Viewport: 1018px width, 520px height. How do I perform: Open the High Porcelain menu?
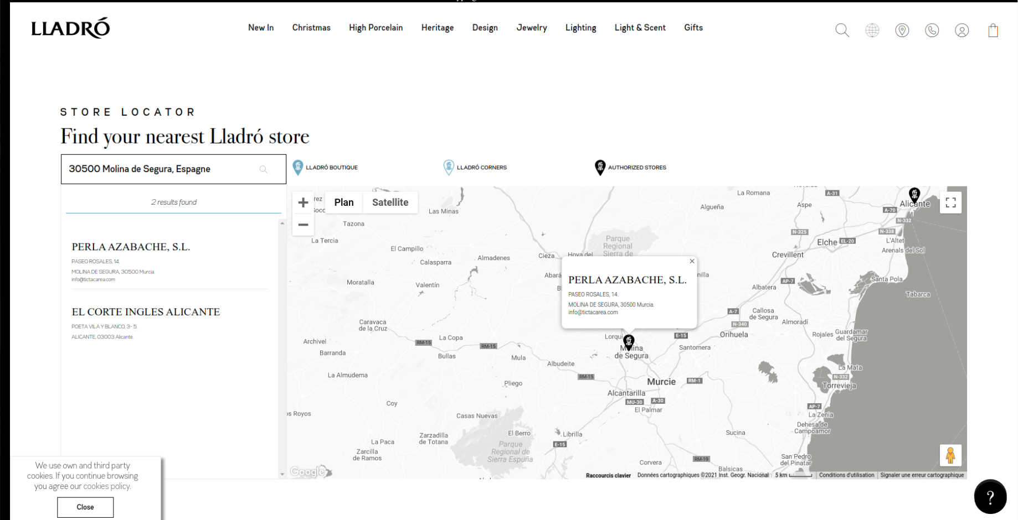click(x=376, y=28)
